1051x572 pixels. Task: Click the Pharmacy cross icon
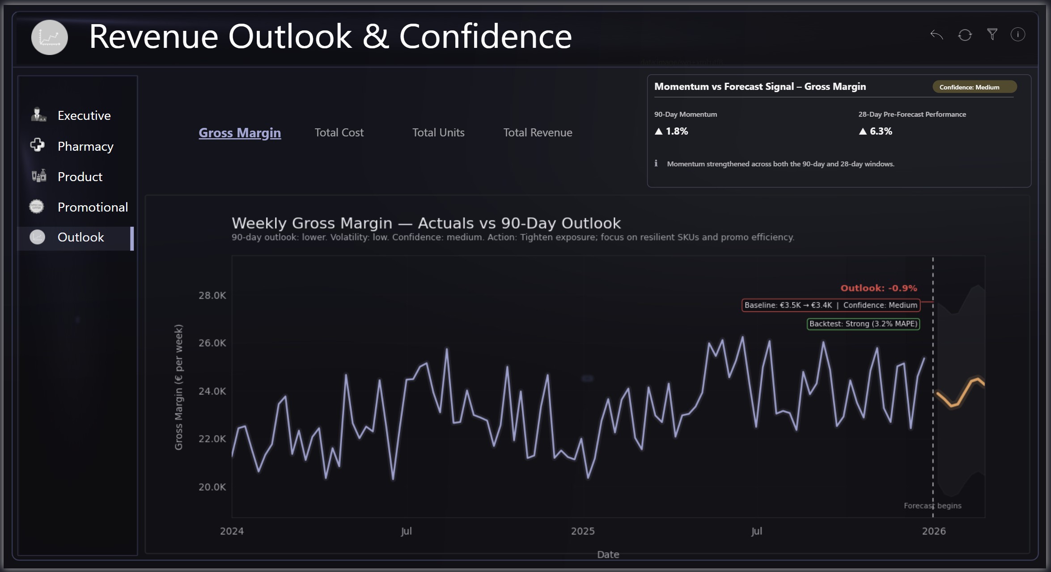[x=38, y=145]
